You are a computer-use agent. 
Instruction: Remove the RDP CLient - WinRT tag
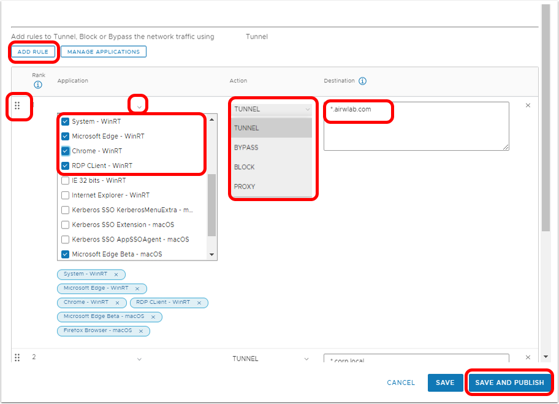coord(198,303)
